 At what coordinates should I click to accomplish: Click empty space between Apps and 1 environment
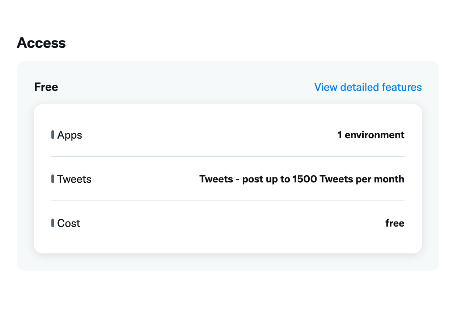click(210, 135)
